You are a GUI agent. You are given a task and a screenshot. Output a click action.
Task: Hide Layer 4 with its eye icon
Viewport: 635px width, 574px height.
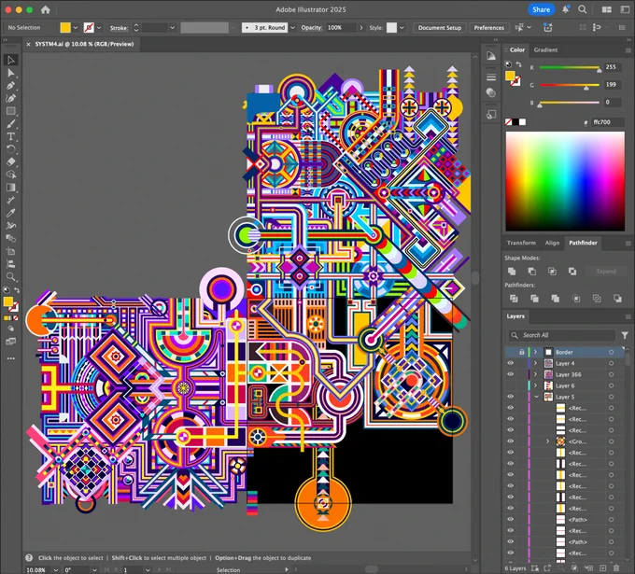511,363
